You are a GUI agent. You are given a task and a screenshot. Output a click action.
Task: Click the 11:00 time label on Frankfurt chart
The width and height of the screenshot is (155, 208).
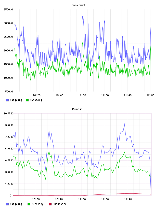82,95
